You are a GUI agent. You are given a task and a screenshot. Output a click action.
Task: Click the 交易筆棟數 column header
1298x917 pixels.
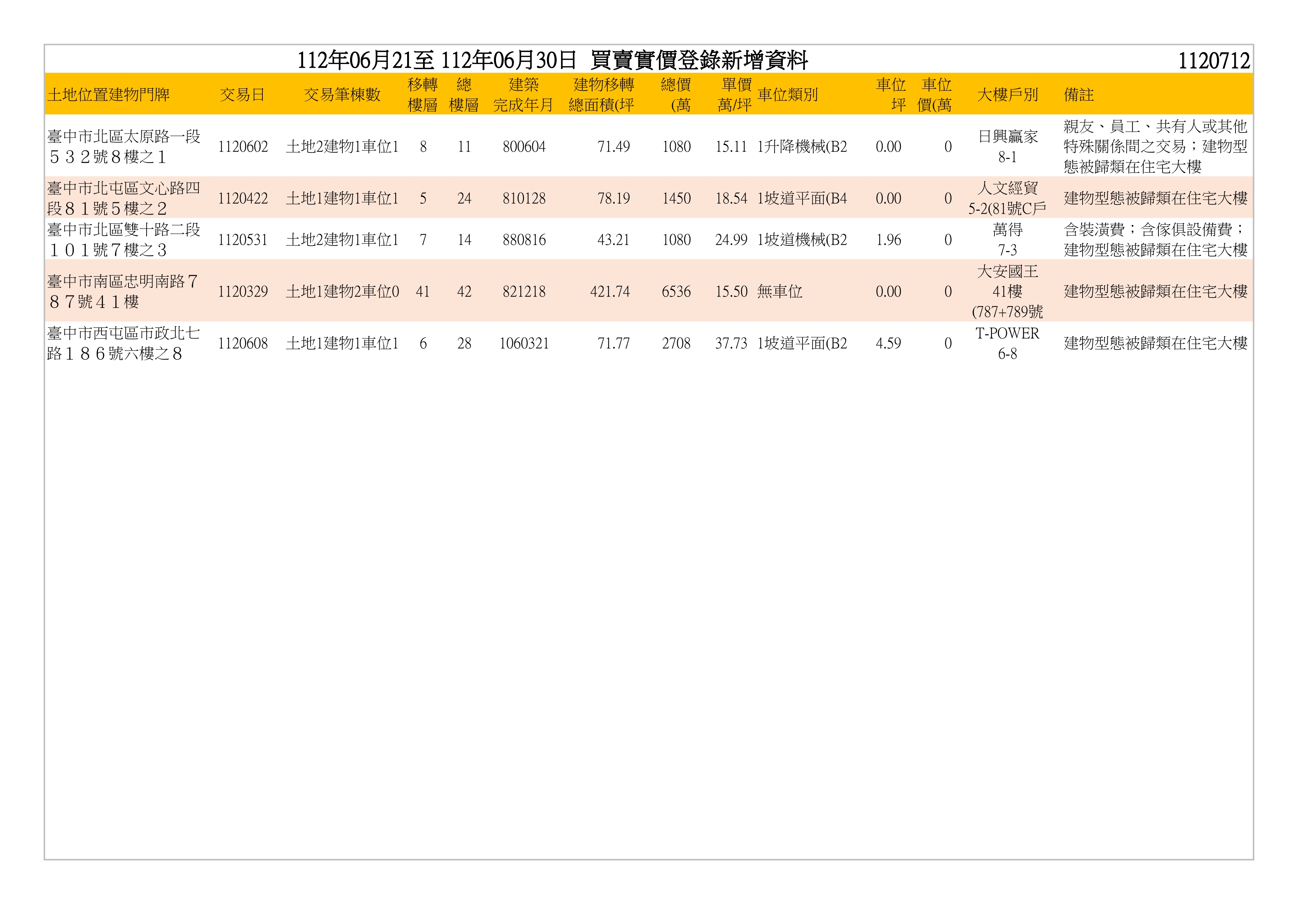coord(342,94)
